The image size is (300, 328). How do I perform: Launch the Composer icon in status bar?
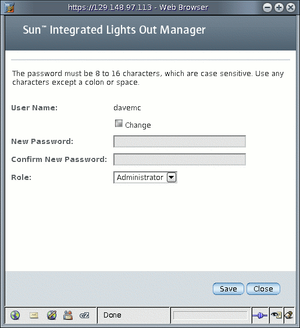[x=52, y=315]
